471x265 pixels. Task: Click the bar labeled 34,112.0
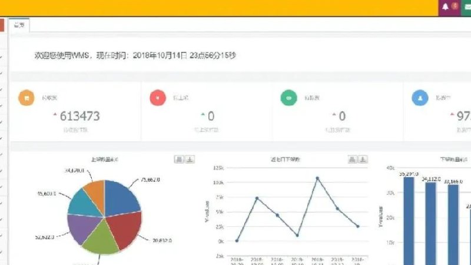coord(431,223)
